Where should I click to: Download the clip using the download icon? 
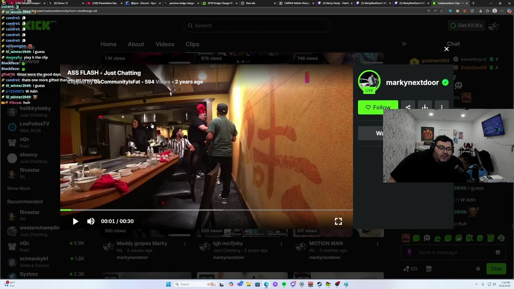tap(425, 107)
